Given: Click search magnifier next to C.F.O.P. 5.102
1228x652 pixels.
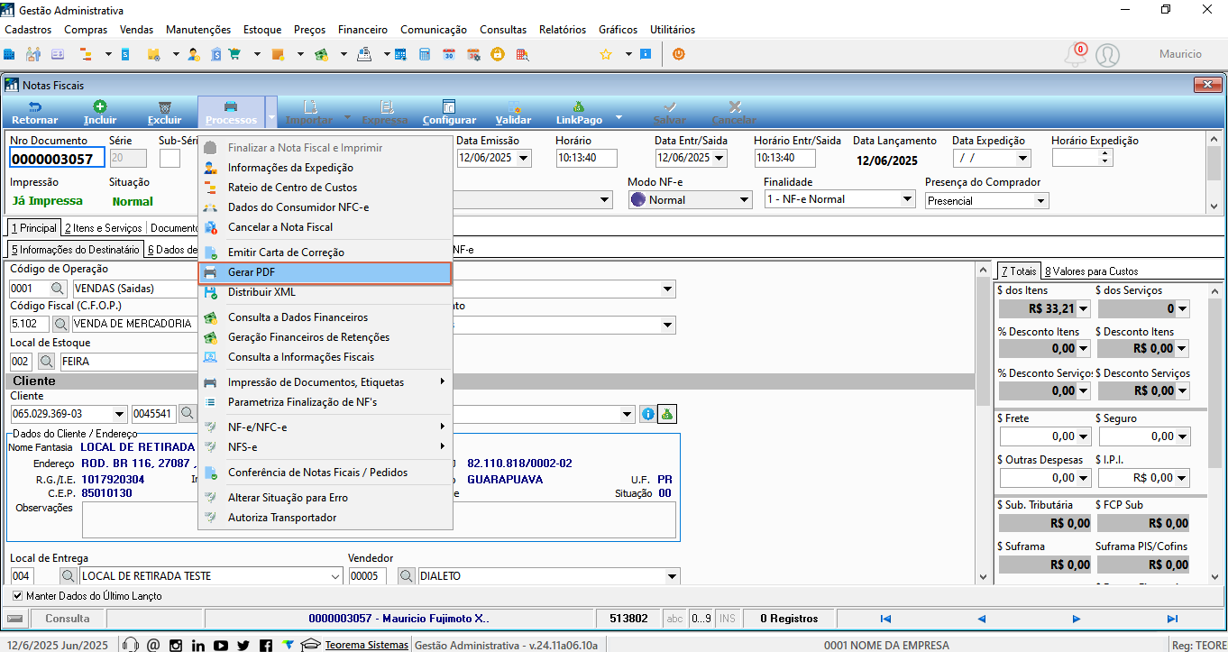Looking at the screenshot, I should coord(61,324).
